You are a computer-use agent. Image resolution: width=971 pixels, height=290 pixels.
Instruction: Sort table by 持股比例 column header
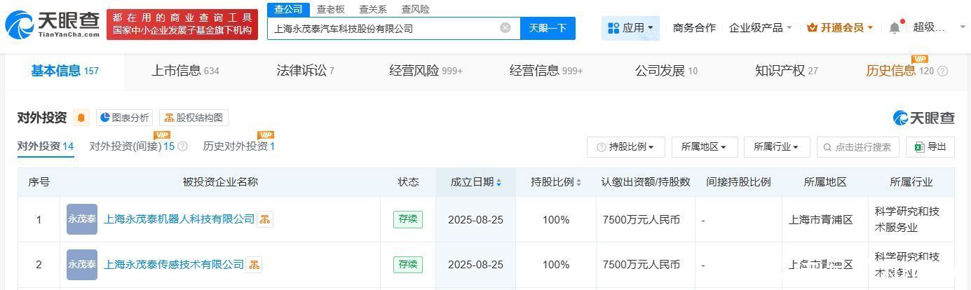click(555, 182)
